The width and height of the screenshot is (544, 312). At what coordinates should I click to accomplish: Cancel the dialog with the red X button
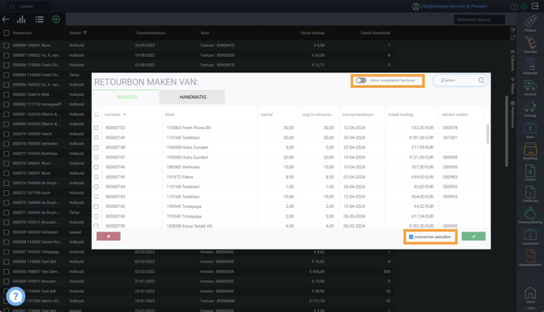(108, 236)
